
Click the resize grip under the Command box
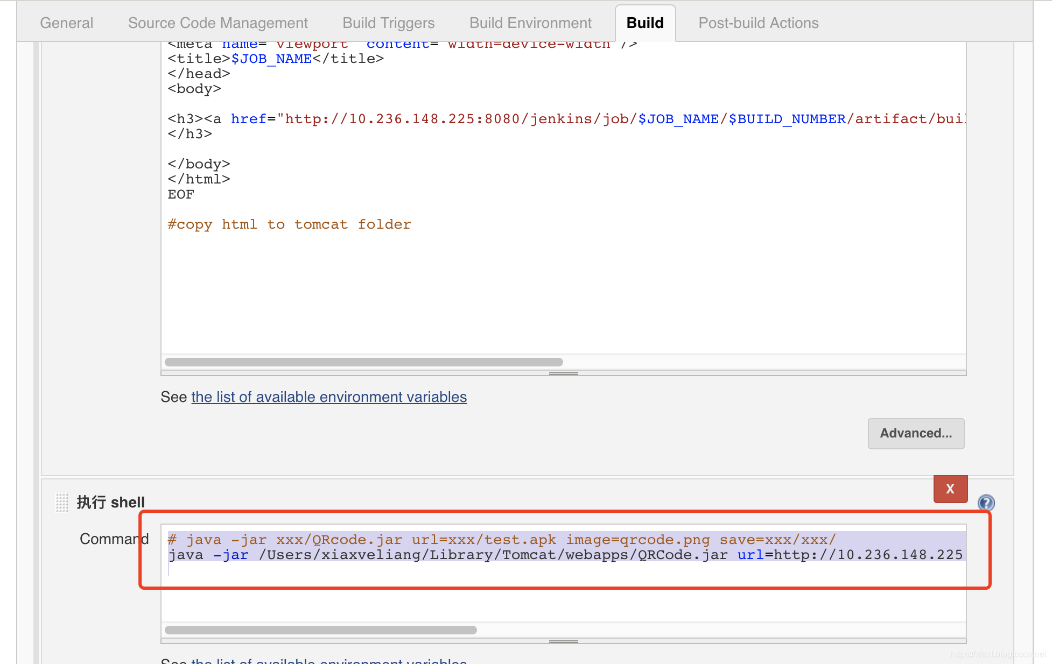point(563,641)
